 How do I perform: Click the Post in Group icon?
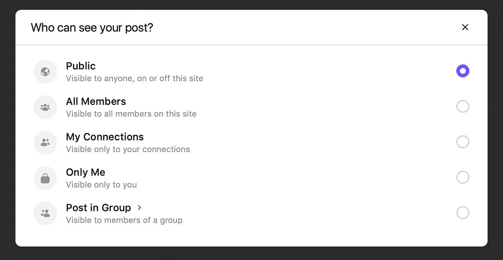pyautogui.click(x=45, y=213)
